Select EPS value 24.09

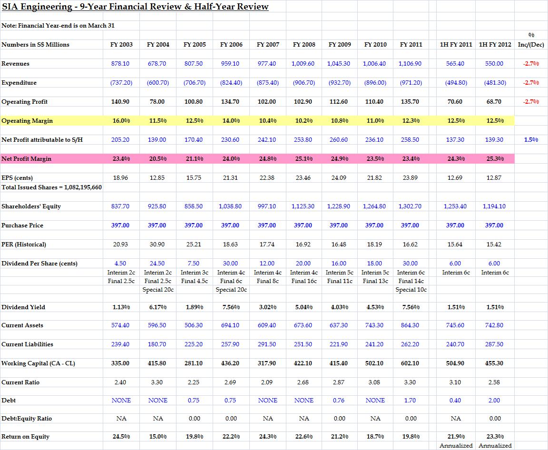pyautogui.click(x=339, y=178)
